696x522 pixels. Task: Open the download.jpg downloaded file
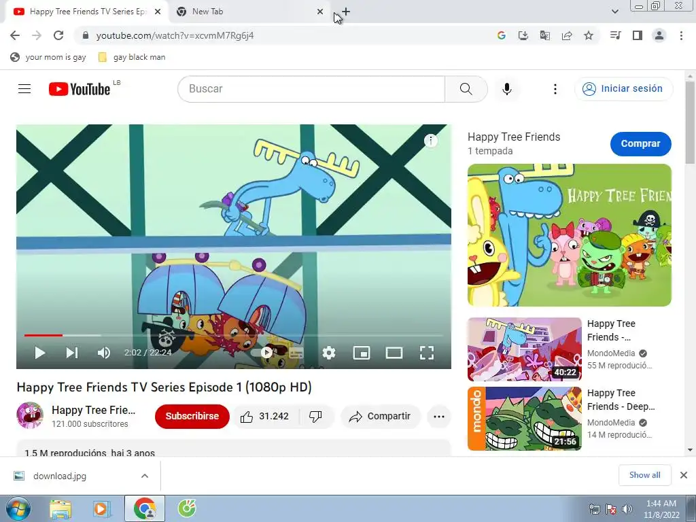pos(60,476)
